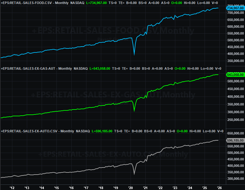The height and width of the screenshot is (190, 245).
Task: Click the '23 label on the date axis
Action: point(175,187)
